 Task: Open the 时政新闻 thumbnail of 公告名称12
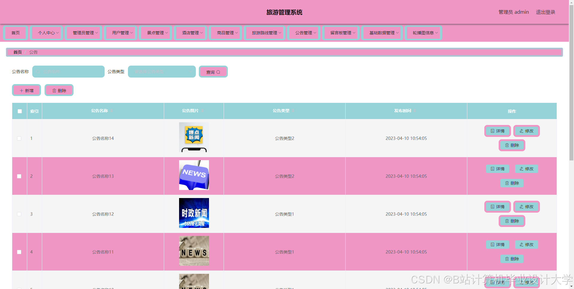(194, 213)
